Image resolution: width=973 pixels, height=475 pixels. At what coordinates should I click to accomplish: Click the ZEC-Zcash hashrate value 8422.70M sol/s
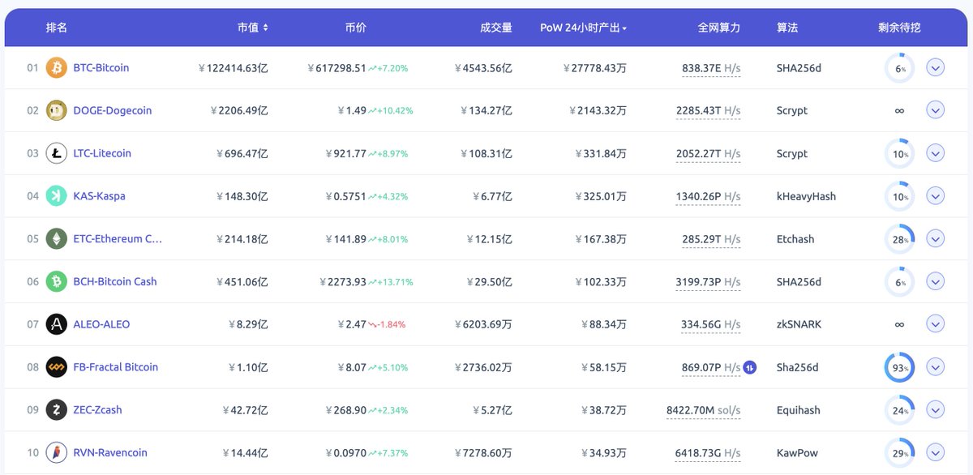(702, 409)
